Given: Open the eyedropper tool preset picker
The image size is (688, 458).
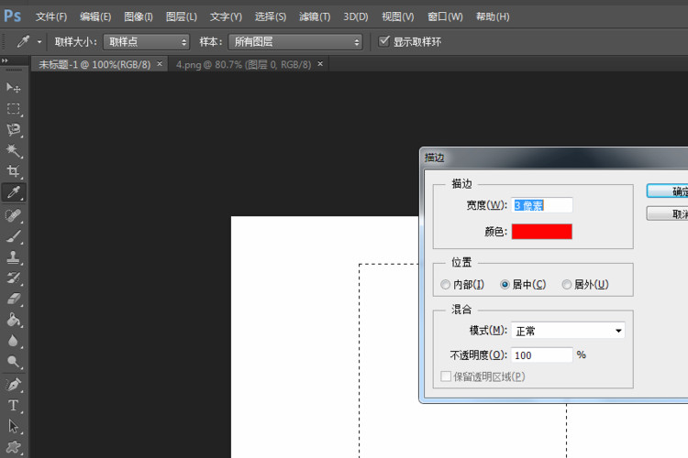Looking at the screenshot, I should [39, 42].
